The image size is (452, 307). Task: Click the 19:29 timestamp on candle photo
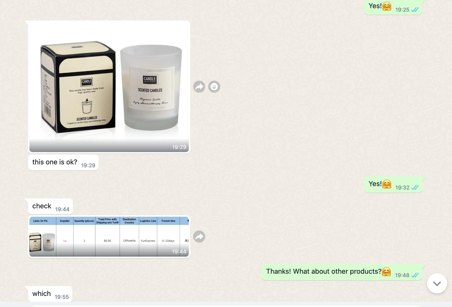coord(179,147)
